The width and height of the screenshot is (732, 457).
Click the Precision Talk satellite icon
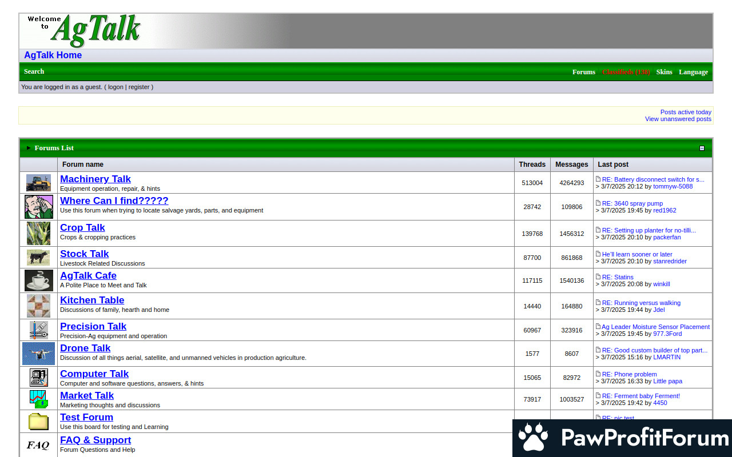click(38, 330)
